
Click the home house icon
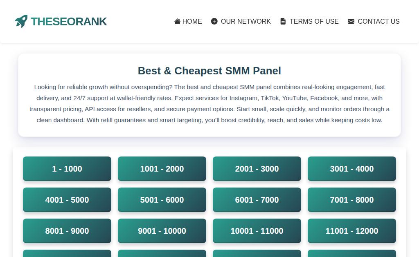click(x=177, y=21)
